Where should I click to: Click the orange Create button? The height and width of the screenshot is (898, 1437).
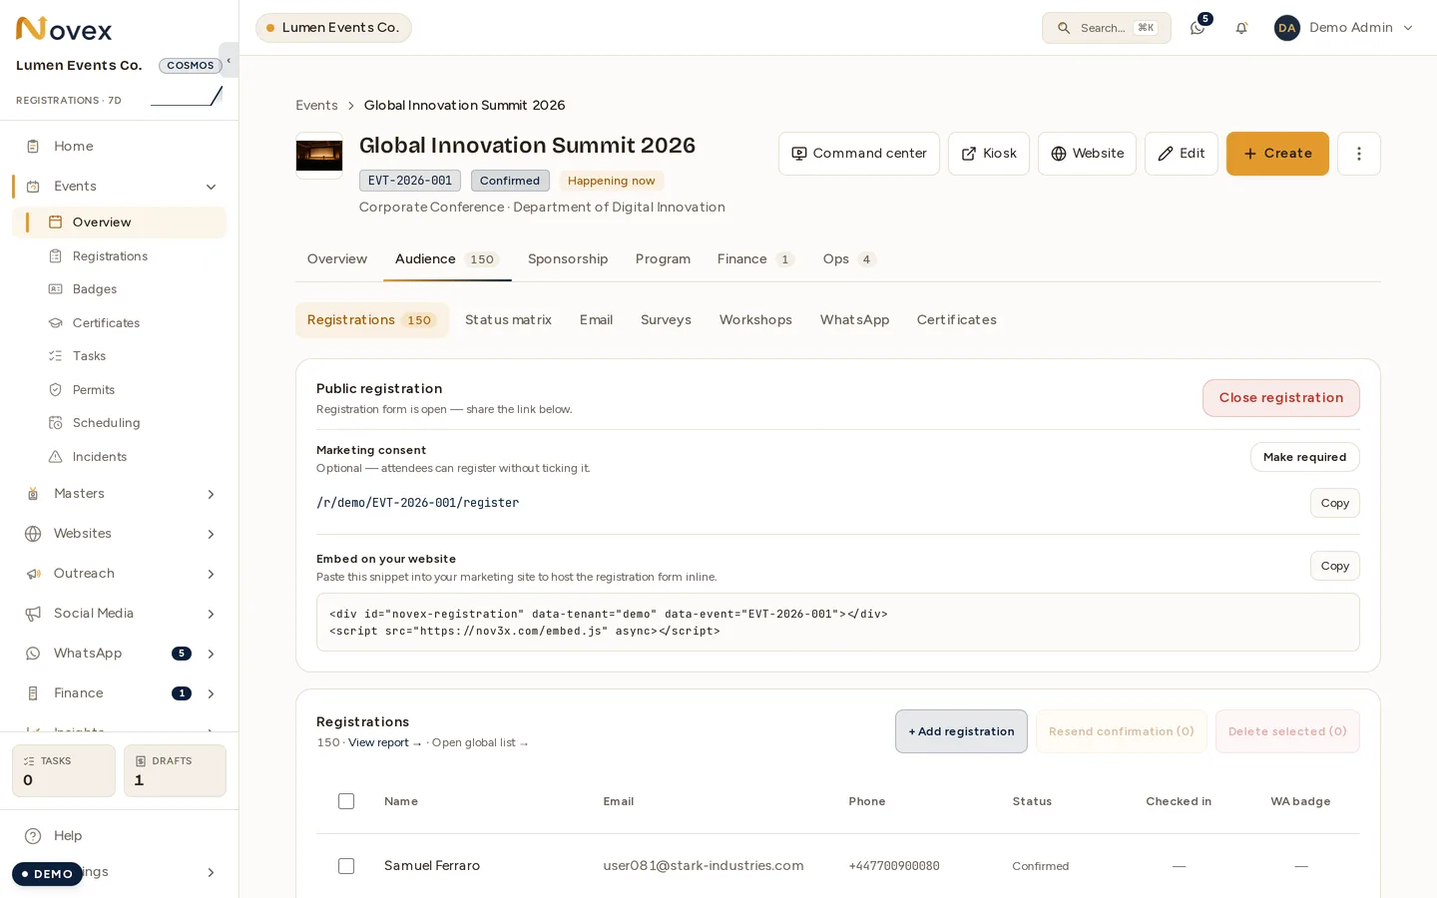[1277, 154]
